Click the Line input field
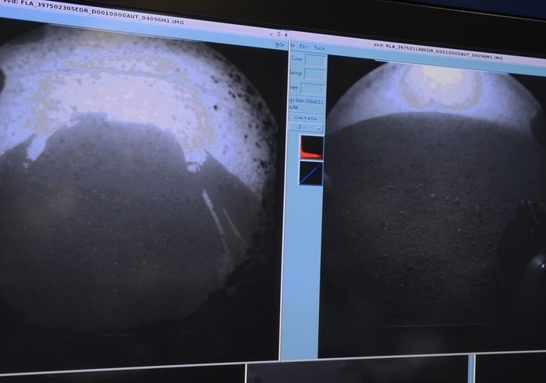 315,60
